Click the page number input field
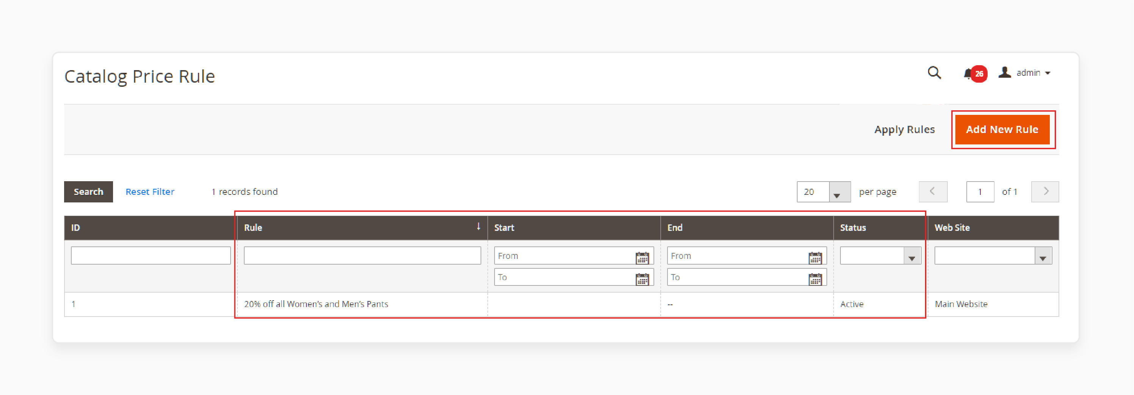This screenshot has height=395, width=1134. point(980,192)
